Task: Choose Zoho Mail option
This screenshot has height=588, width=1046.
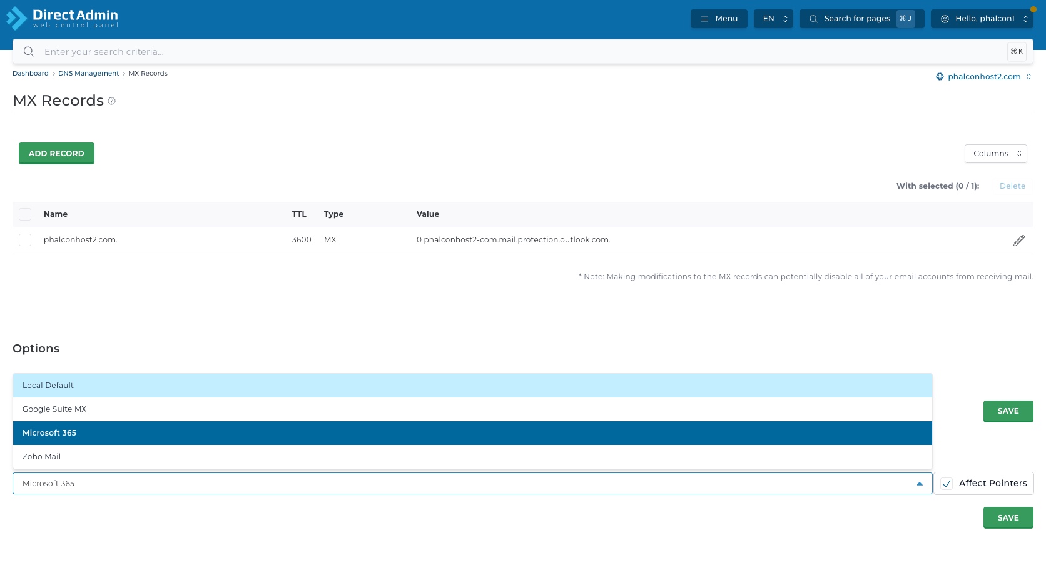Action: coord(472,457)
